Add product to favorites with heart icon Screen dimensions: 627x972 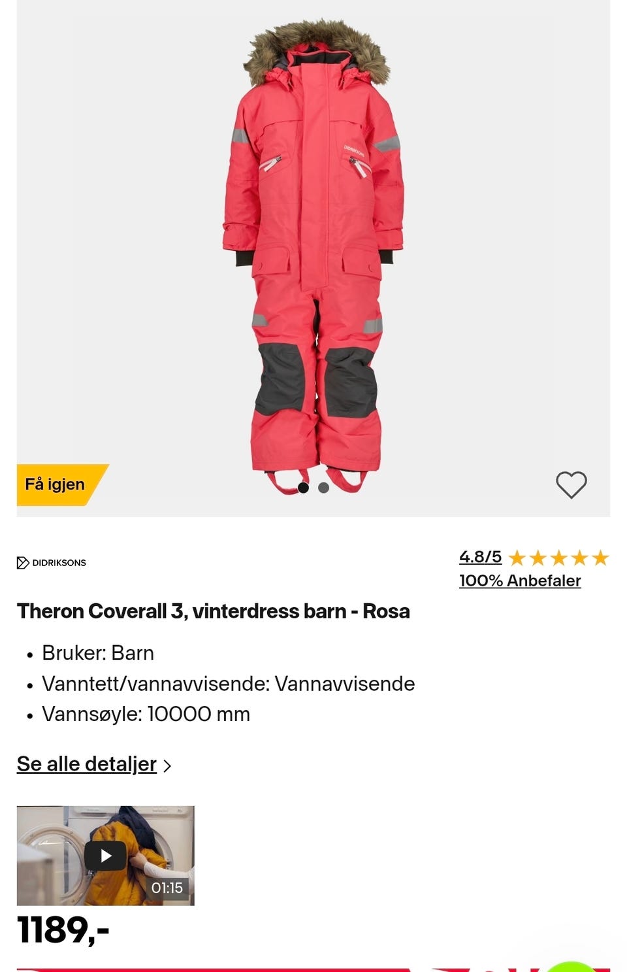571,485
